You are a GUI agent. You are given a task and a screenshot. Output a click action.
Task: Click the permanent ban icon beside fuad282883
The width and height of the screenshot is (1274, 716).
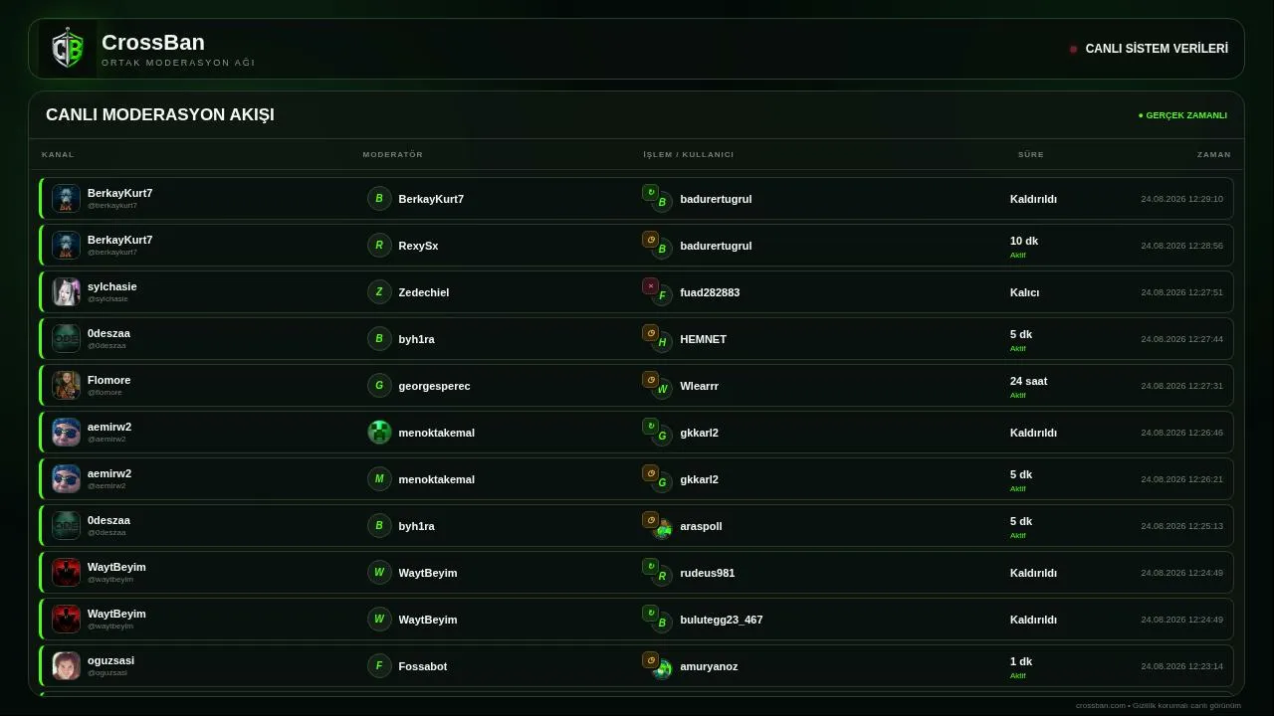[x=650, y=285]
